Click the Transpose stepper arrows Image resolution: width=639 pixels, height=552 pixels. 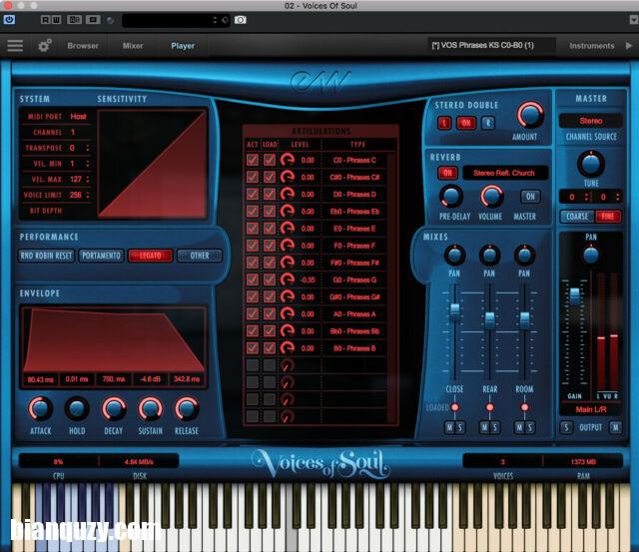click(88, 148)
